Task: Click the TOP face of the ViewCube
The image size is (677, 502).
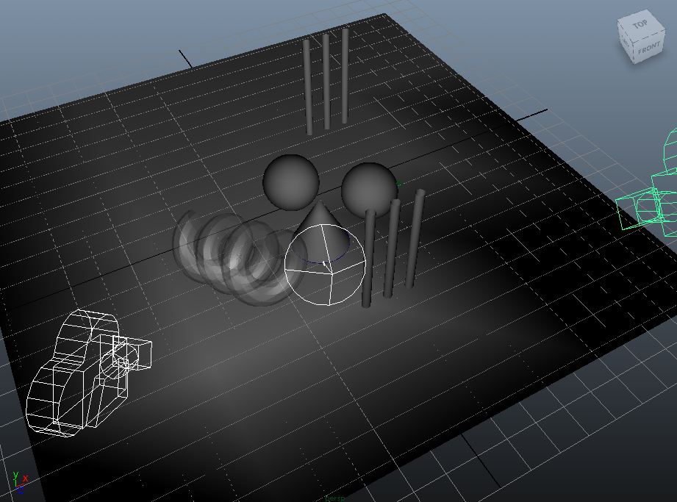Action: tap(640, 24)
